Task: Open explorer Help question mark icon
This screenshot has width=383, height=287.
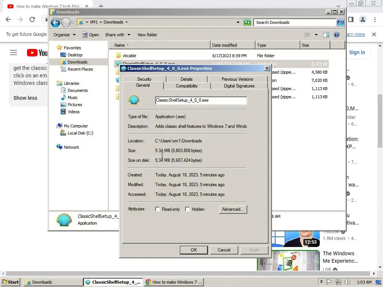Action: point(337,35)
